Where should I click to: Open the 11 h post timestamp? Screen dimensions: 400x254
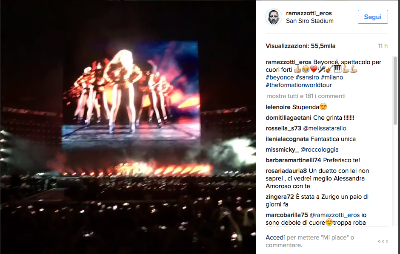383,46
